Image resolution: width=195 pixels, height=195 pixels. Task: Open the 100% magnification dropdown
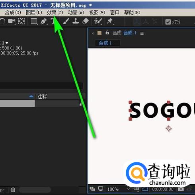point(119,189)
